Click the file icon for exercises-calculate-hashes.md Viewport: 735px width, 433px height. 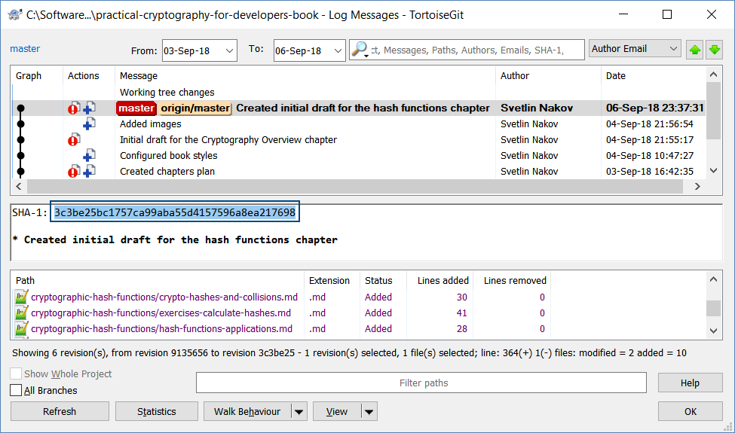(x=21, y=313)
